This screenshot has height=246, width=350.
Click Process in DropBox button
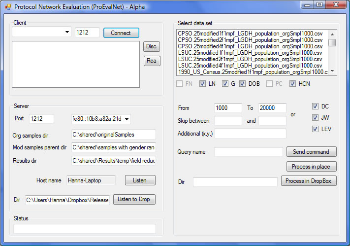pos(309,181)
